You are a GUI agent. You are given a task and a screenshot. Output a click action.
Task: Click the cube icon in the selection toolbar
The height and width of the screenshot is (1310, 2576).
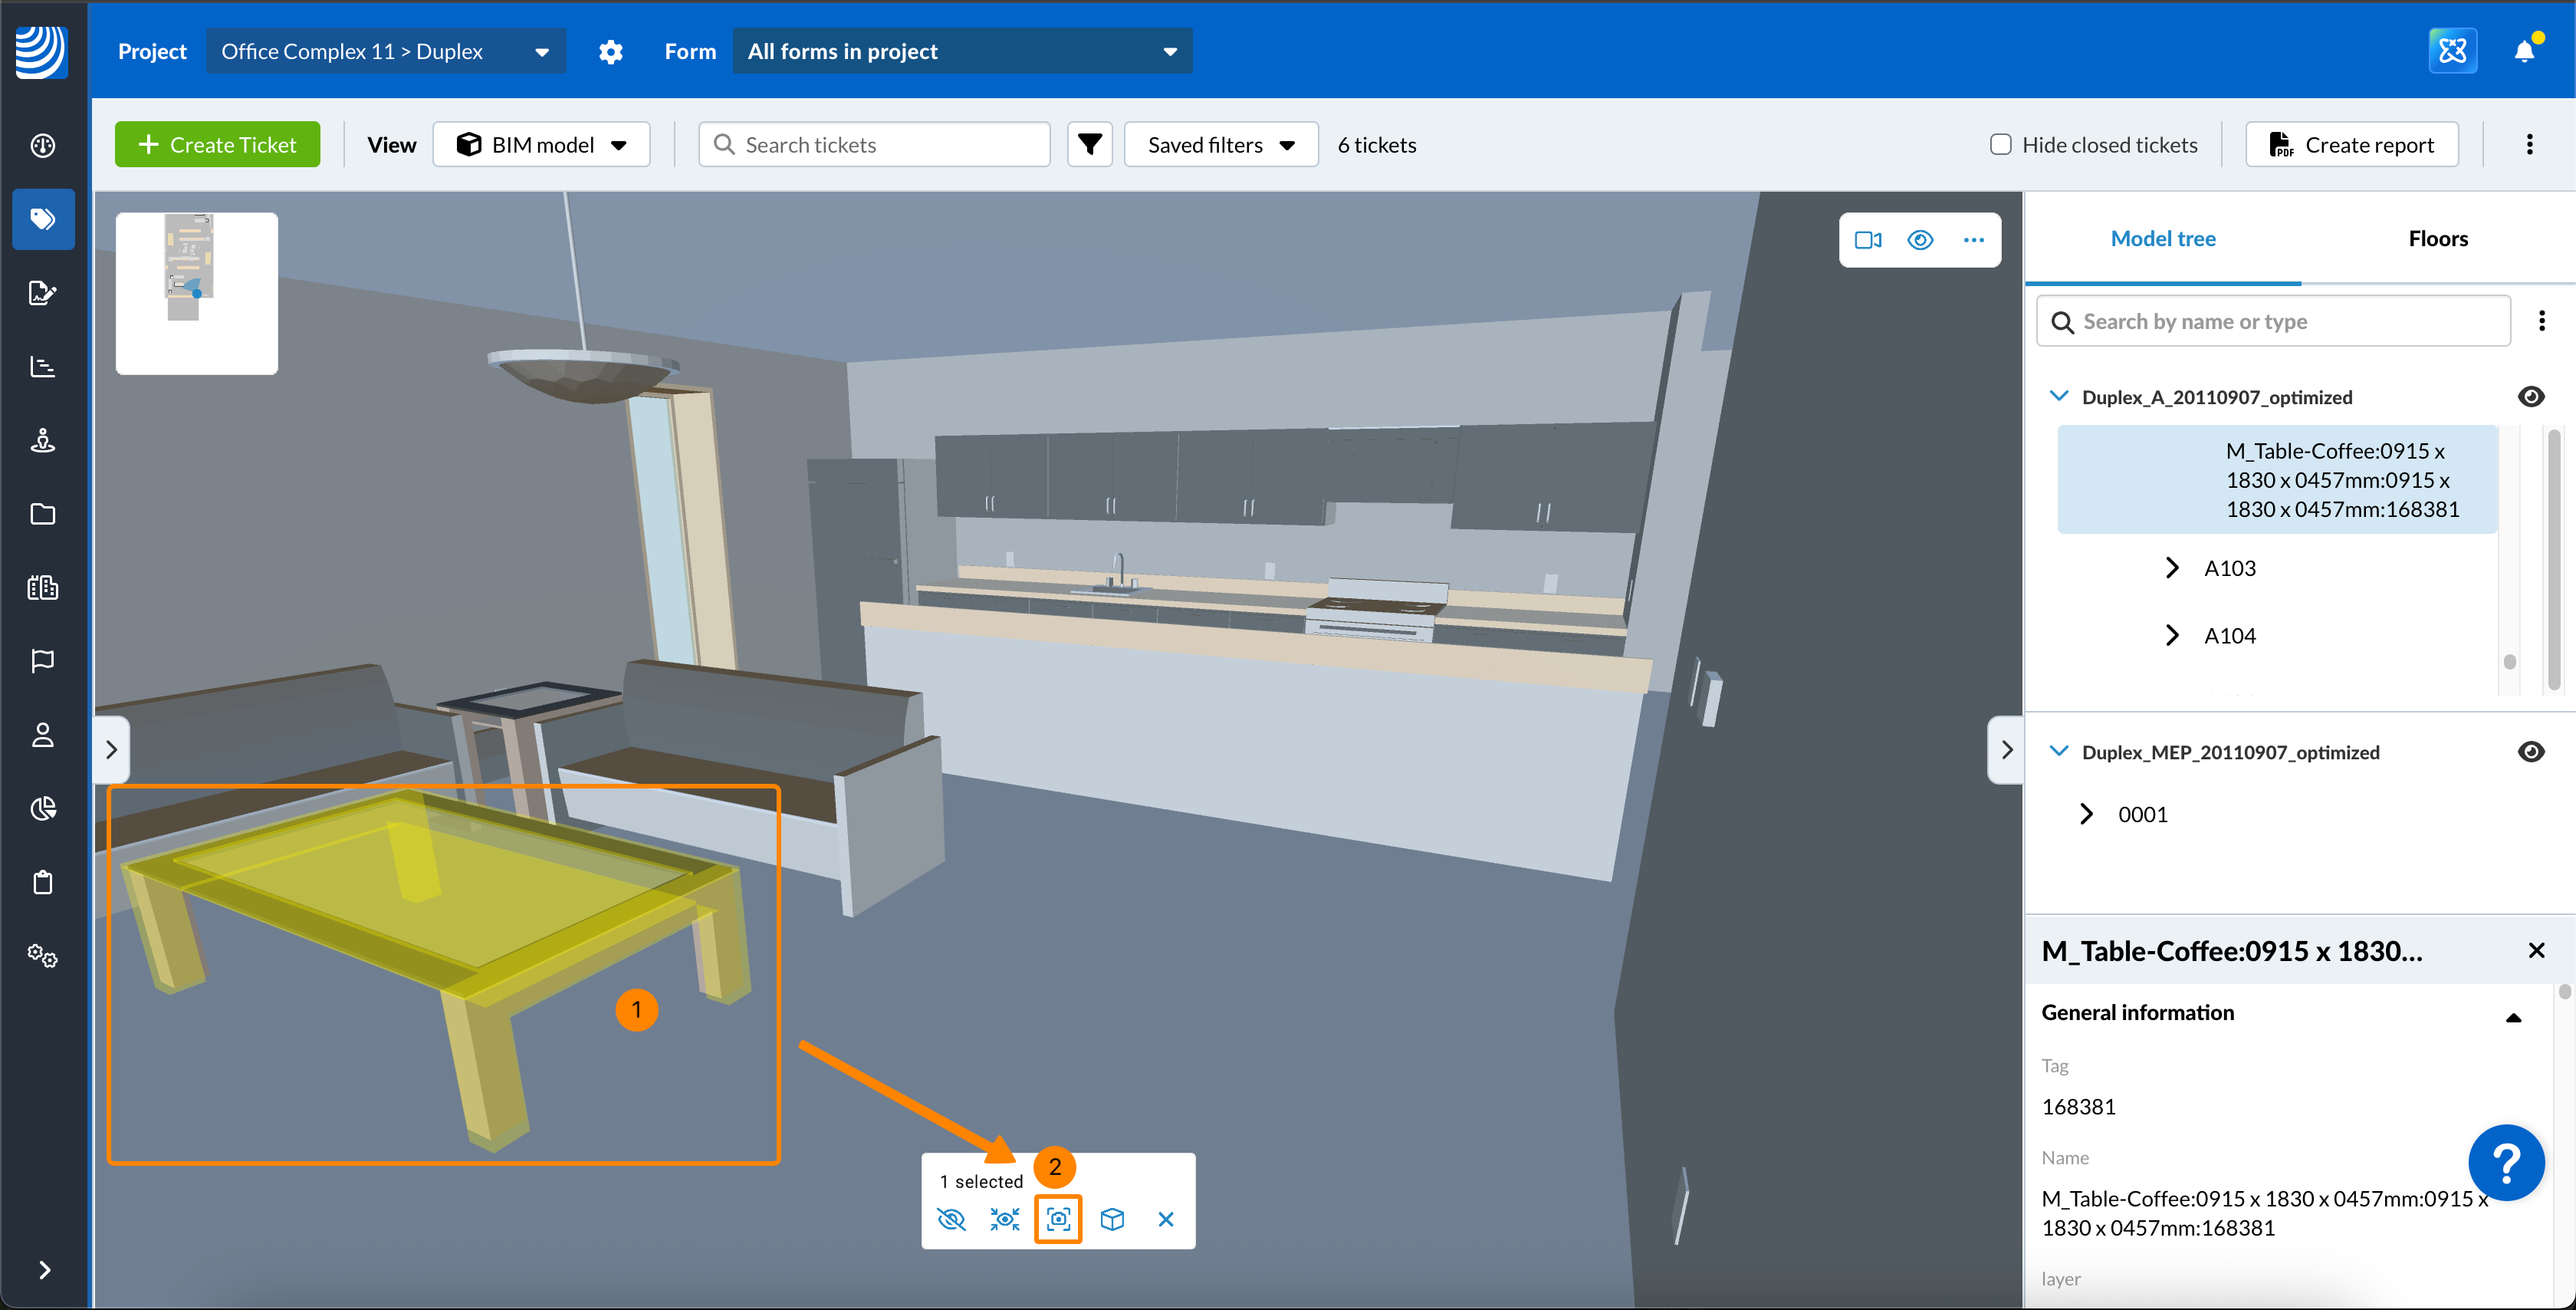pyautogui.click(x=1112, y=1219)
